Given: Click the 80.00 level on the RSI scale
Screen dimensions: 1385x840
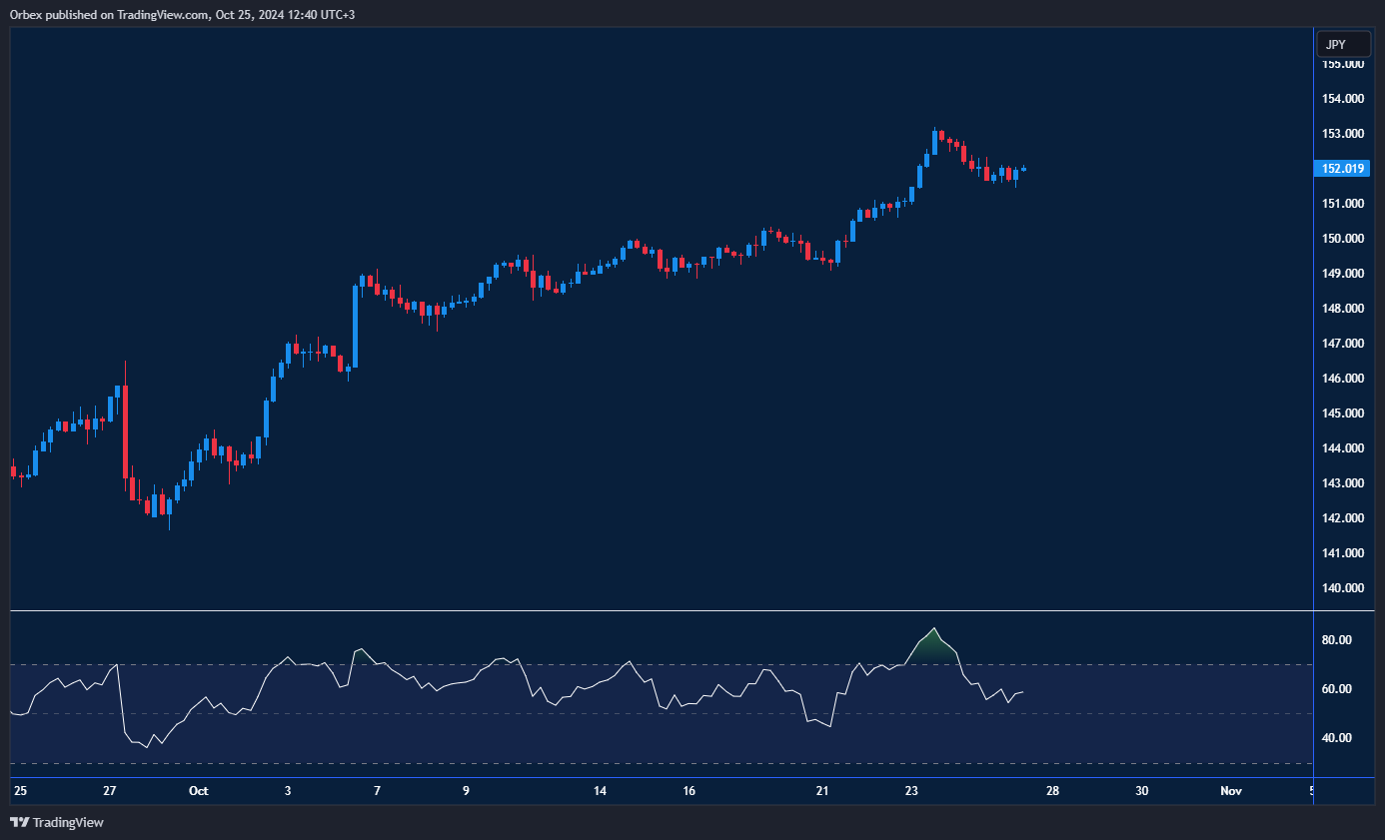Looking at the screenshot, I should pos(1336,640).
